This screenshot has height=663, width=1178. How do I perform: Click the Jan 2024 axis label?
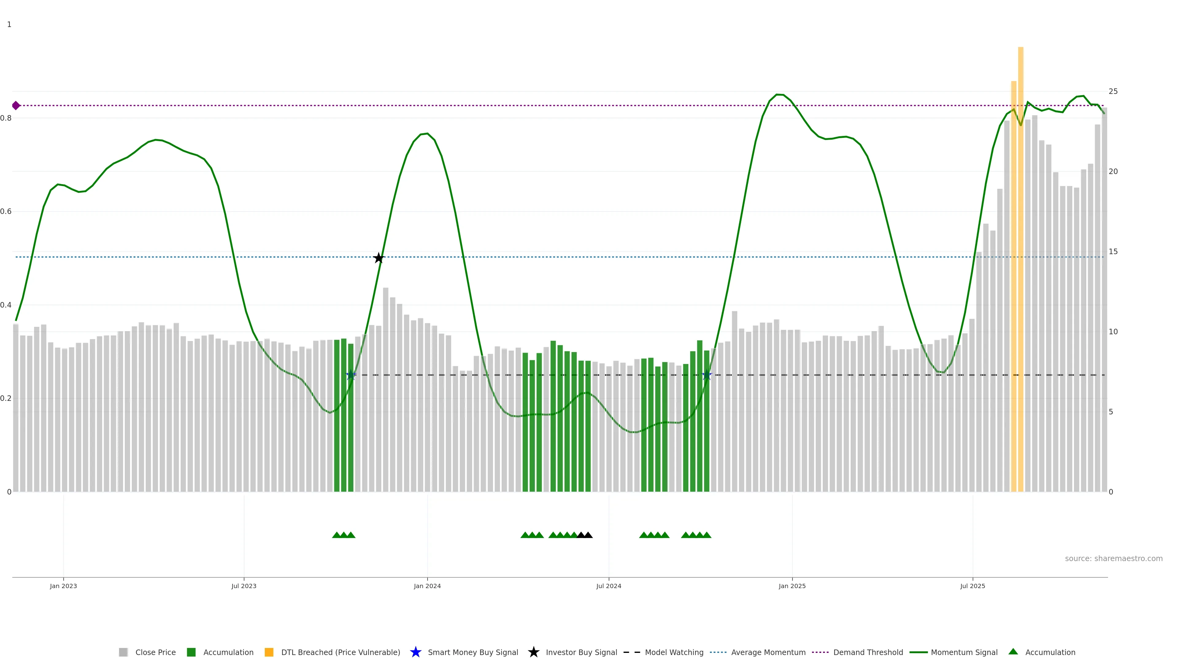tap(427, 586)
